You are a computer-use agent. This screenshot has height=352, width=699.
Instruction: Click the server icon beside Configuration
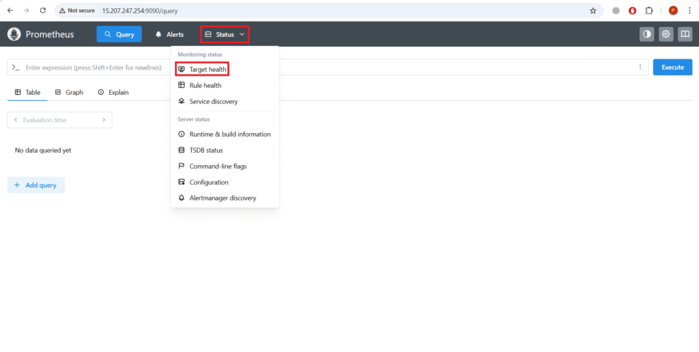coord(182,181)
